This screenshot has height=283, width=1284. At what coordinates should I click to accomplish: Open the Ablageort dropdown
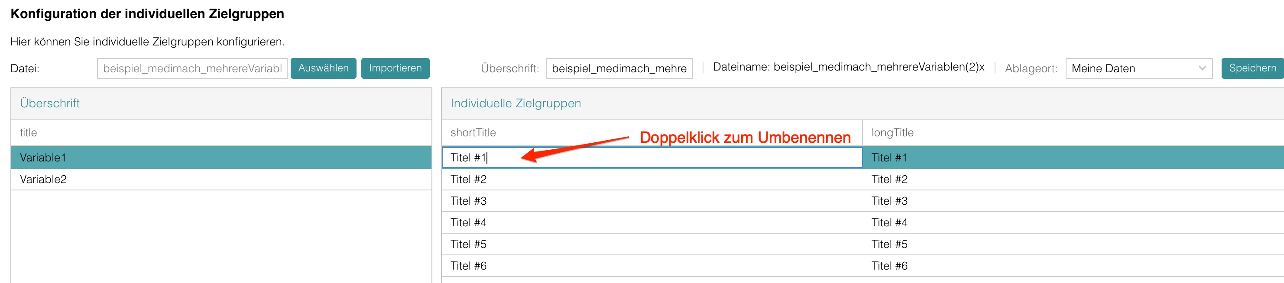pos(1138,69)
